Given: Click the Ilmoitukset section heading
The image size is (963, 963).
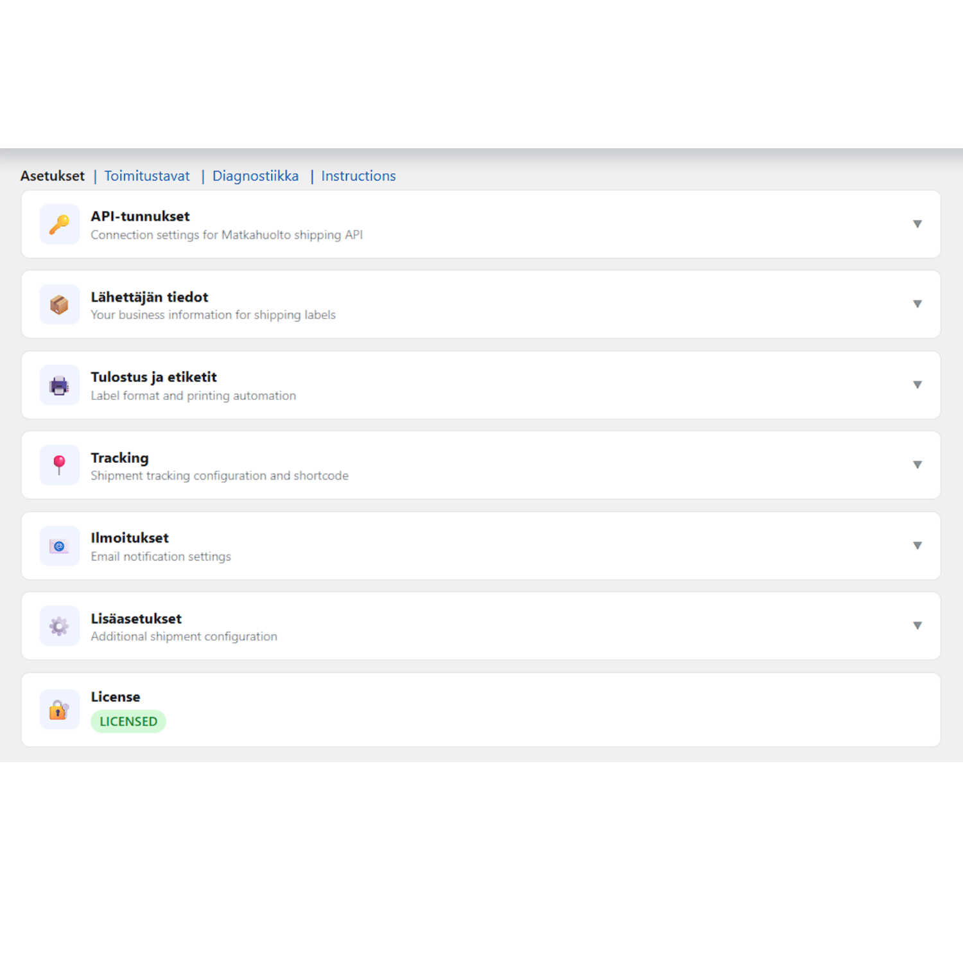Looking at the screenshot, I should coord(130,538).
